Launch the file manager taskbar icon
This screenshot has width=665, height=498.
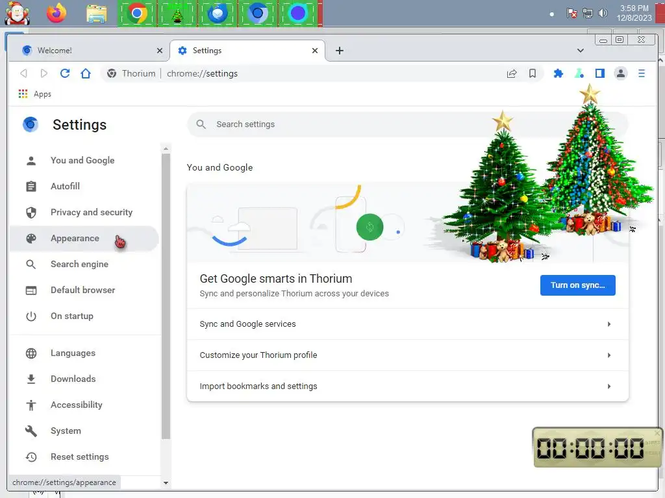point(96,14)
